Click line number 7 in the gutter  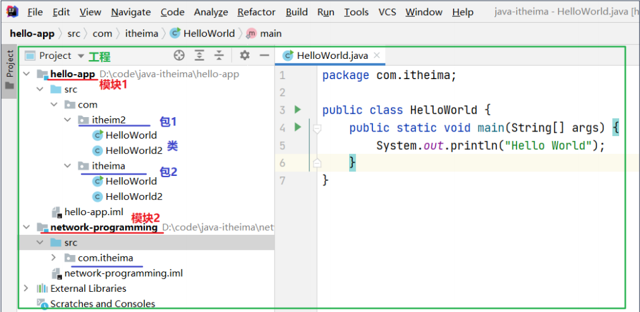click(x=283, y=180)
